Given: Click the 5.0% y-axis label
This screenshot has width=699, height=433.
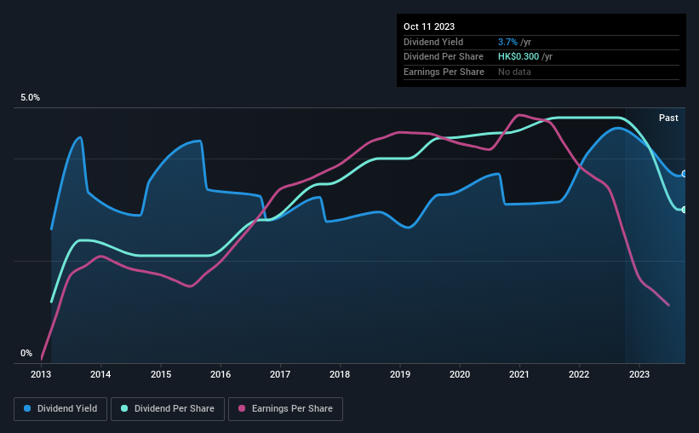Looking at the screenshot, I should [x=31, y=98].
